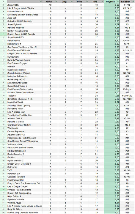Open the filter icon in Greg header
The width and height of the screenshot is (135, 214).
pyautogui.click(x=72, y=2)
